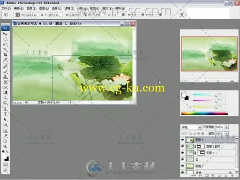Click the reference point locator grid

(x=18, y=15)
